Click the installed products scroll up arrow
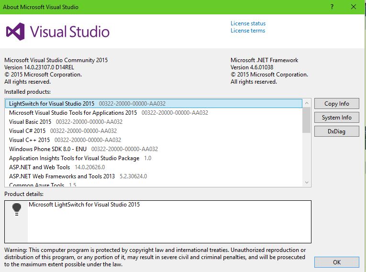The width and height of the screenshot is (366, 272). point(307,103)
